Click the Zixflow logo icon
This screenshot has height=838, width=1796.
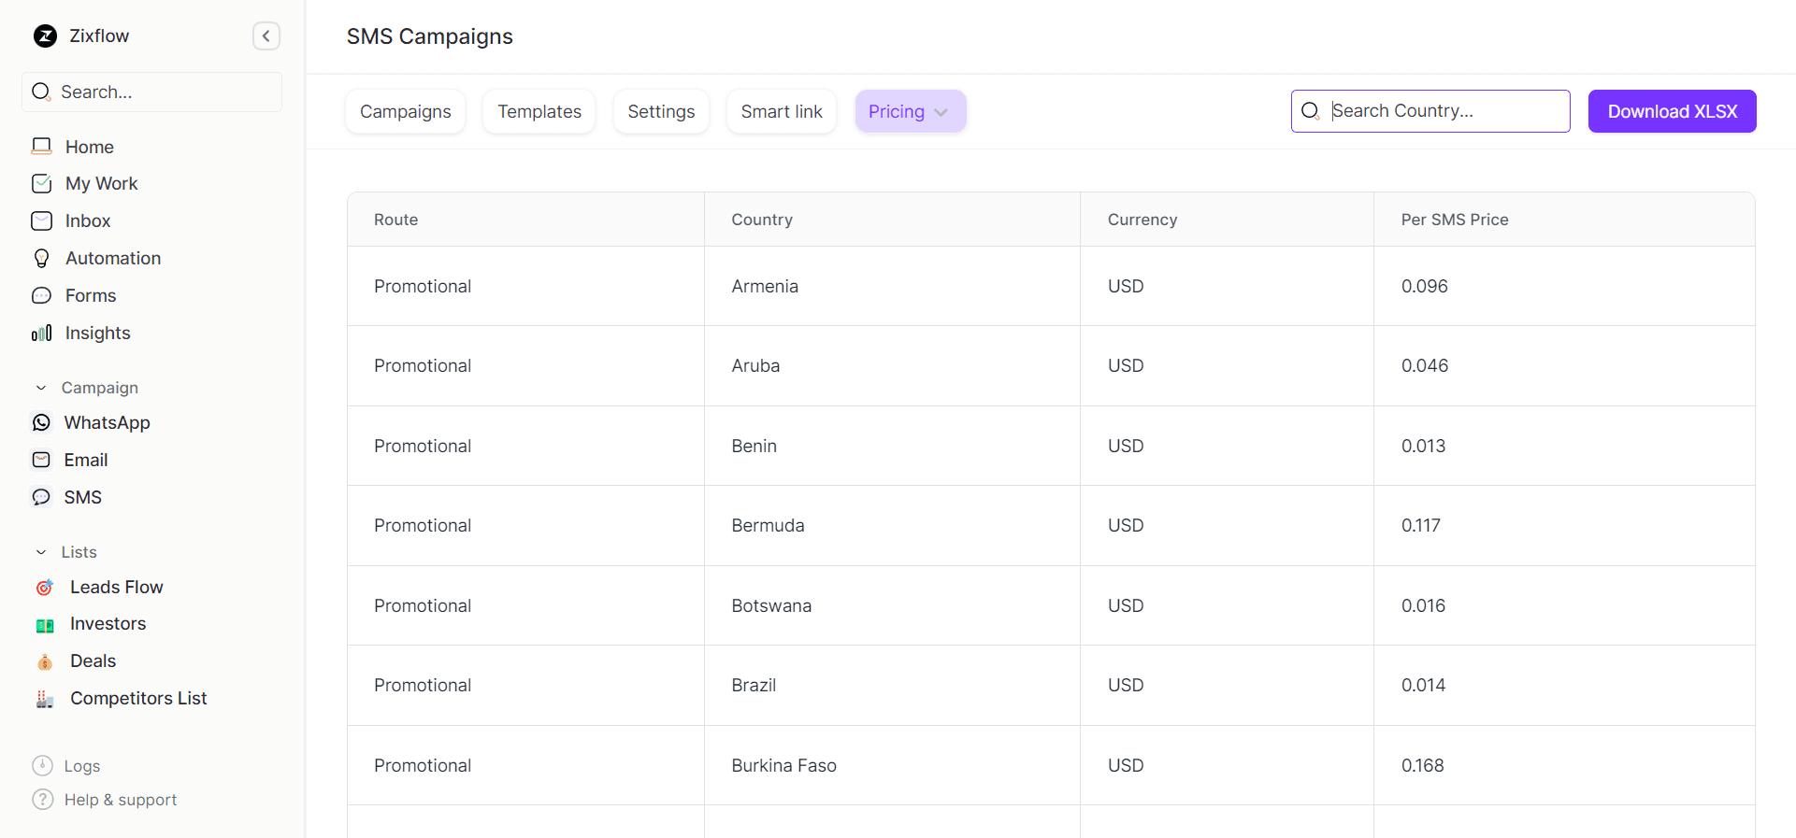[x=45, y=36]
